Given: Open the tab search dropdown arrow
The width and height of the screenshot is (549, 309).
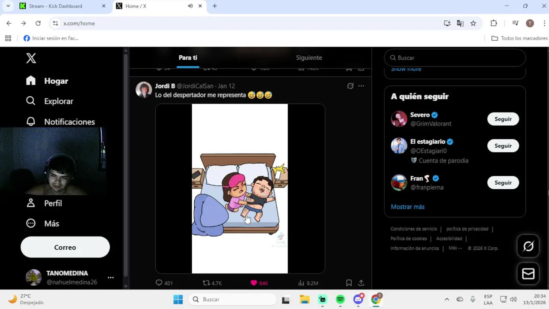Looking at the screenshot, I should tap(8, 6).
